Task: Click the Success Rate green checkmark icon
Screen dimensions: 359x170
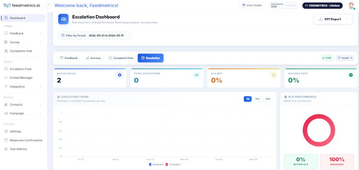Action: click(x=351, y=75)
